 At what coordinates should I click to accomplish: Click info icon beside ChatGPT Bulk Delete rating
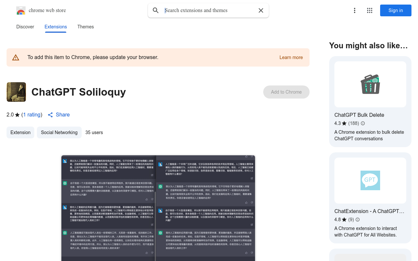[x=362, y=123]
